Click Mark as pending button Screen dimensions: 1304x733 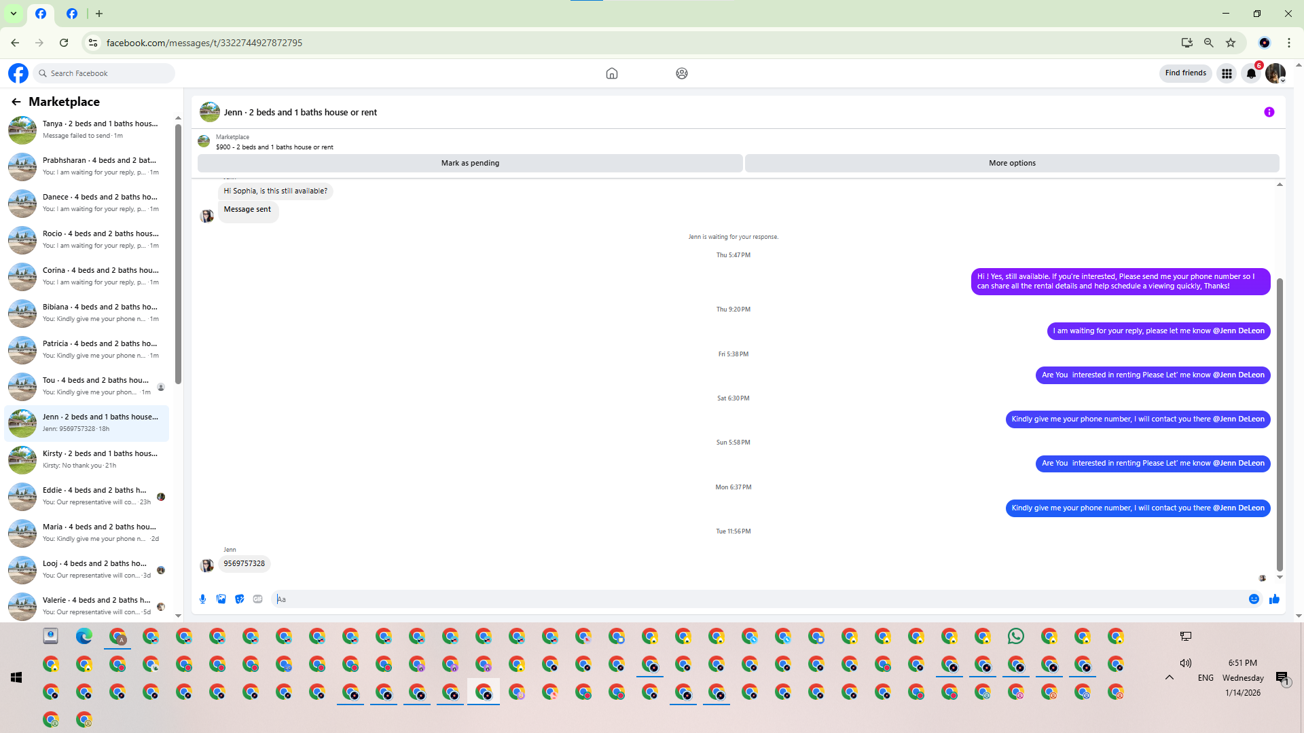470,164
